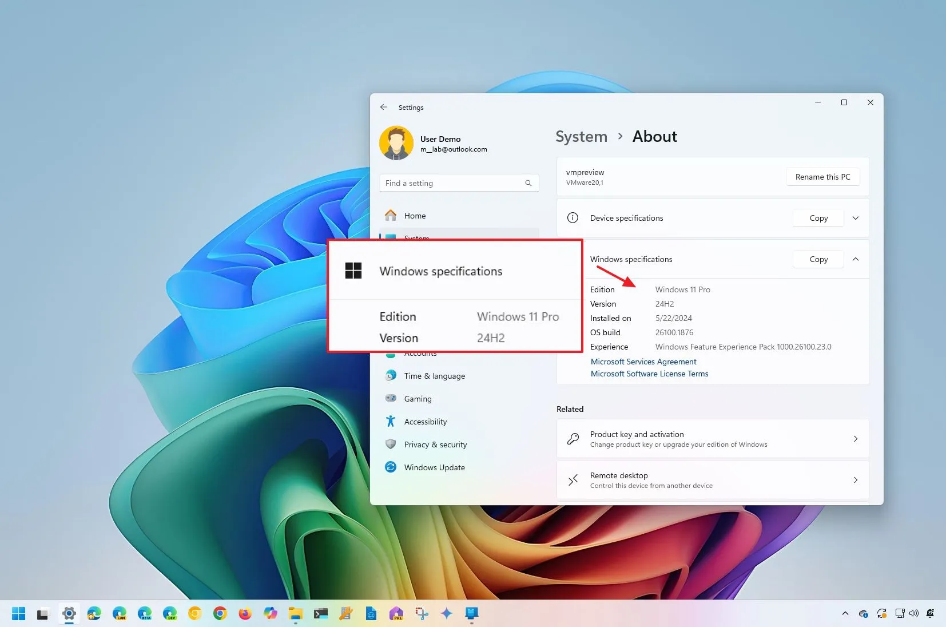Viewport: 946px width, 627px height.
Task: Open Terminal from the taskbar
Action: [321, 614]
